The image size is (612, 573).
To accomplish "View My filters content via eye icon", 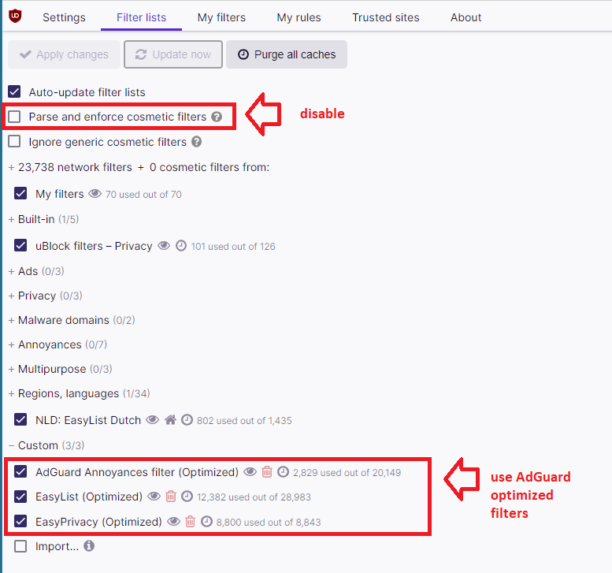I will point(95,193).
